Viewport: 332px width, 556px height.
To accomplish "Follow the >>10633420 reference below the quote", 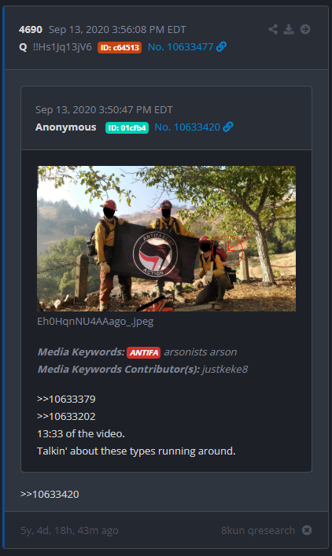I will point(50,495).
